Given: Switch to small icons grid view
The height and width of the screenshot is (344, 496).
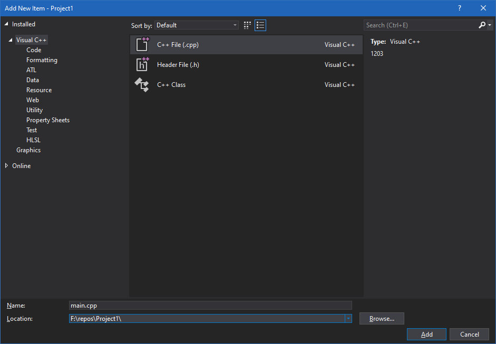Looking at the screenshot, I should click(x=248, y=25).
